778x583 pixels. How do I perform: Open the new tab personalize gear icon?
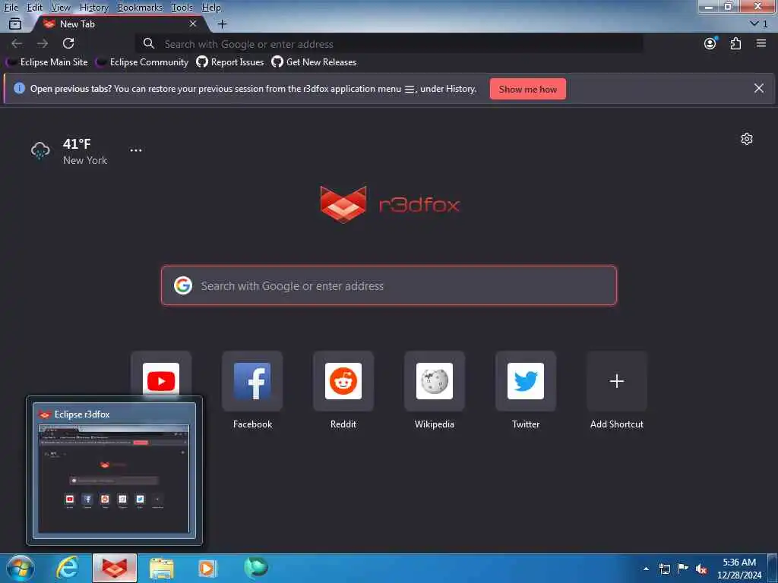747,139
